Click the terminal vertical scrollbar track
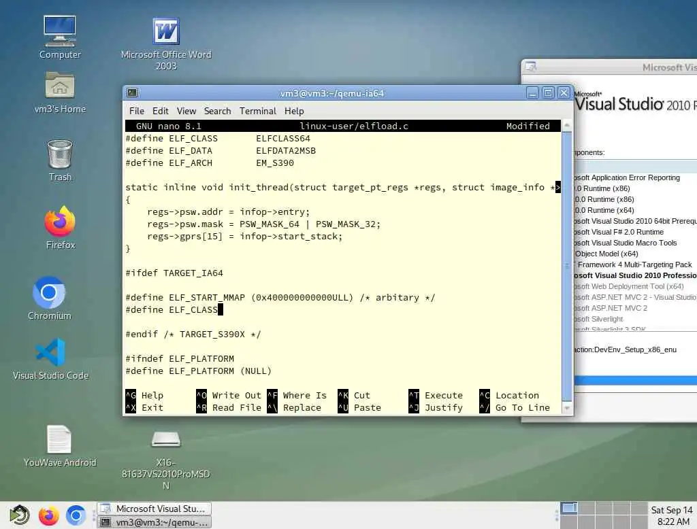The width and height of the screenshot is (697, 529). point(567,267)
